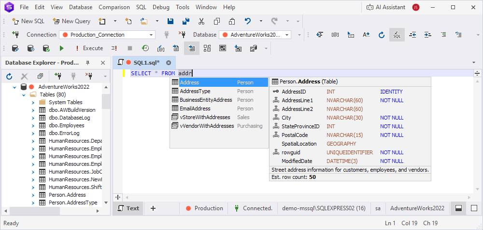Click the Cut scissors icon
The width and height of the screenshot is (483, 230).
pyautogui.click(x=201, y=21)
